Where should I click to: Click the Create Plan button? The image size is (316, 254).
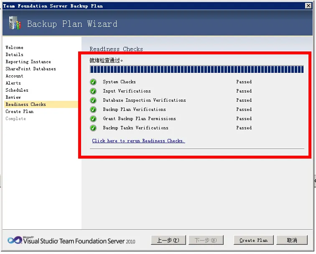[x=254, y=240]
